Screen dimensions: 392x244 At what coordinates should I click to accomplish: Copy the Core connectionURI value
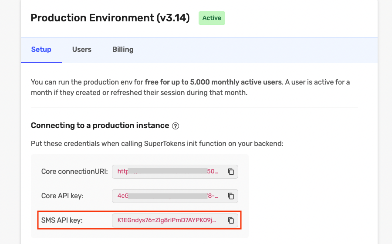[231, 172]
